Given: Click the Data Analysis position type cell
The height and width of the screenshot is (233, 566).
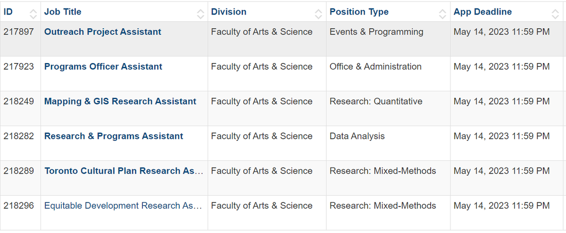Looking at the screenshot, I should [x=357, y=137].
